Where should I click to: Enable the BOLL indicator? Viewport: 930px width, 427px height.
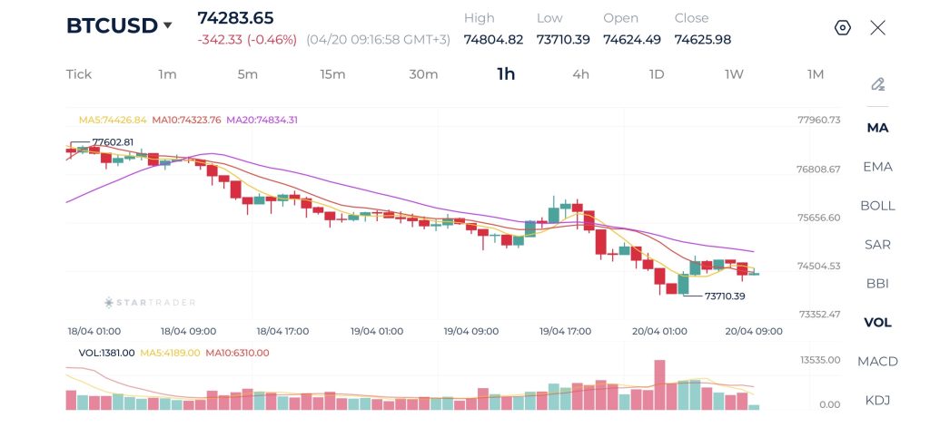[877, 206]
